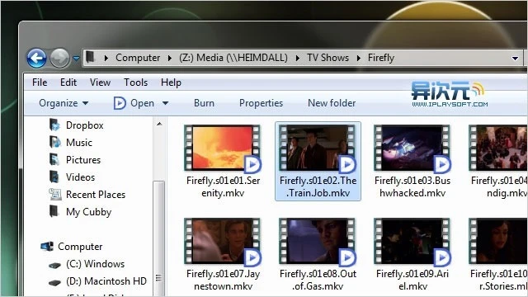Click navigation pane scroll up arrow

coord(159,125)
